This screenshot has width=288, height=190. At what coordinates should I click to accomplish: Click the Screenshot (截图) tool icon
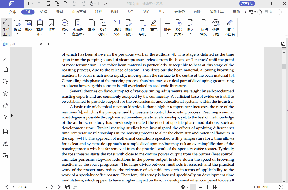point(29,25)
